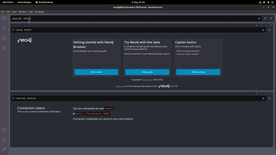Click the volume icon in system tray
Screen dimensions: 276x155
[264, 2]
